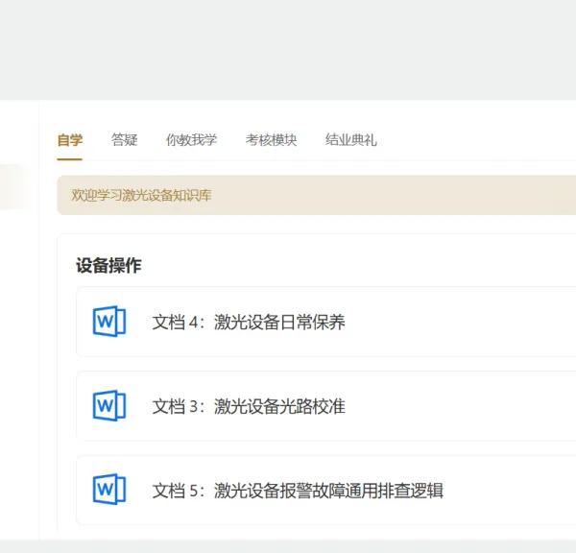The image size is (576, 553).
Task: Open 文档 4：激光设备日常保养
Action: pos(249,323)
